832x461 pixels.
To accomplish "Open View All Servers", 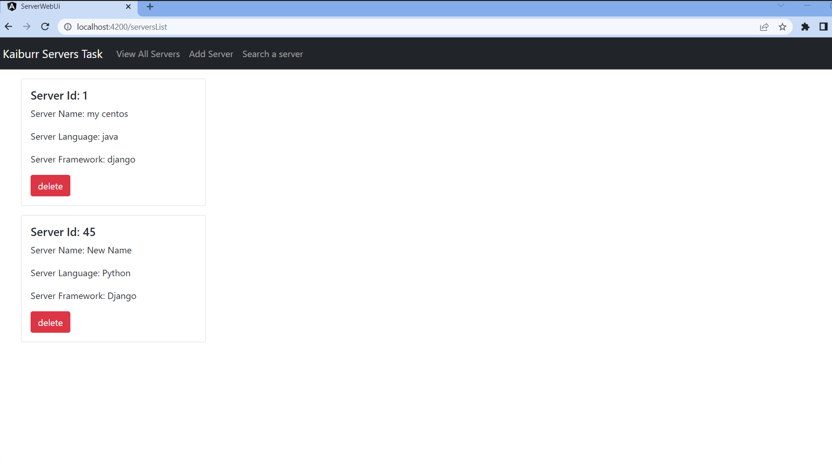I will (148, 54).
